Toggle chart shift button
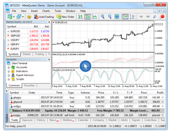This screenshot has height=133, width=171. point(132,17)
